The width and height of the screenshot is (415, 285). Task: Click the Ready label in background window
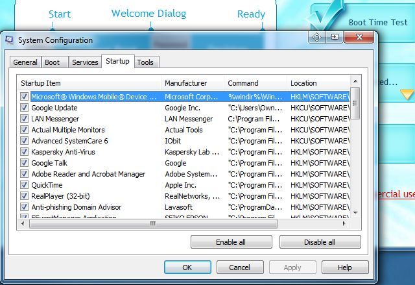click(x=251, y=14)
